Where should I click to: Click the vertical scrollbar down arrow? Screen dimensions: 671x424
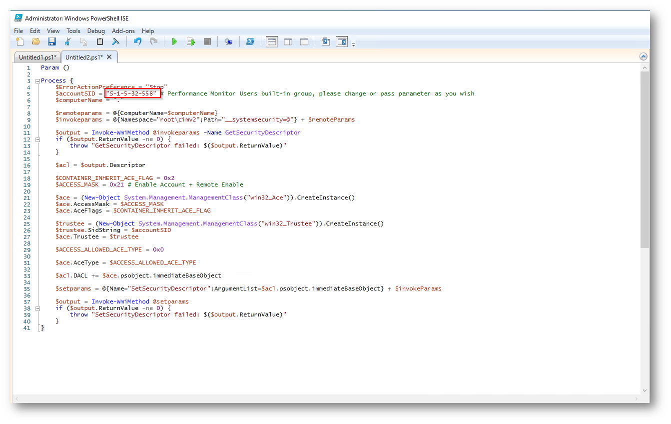(645, 390)
